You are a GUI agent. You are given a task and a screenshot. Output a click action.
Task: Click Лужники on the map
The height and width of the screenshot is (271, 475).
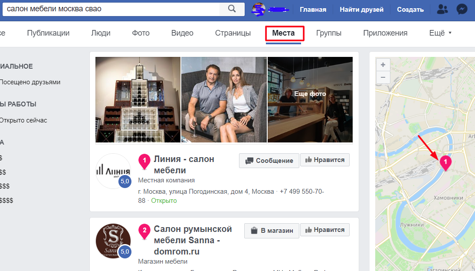point(412,225)
